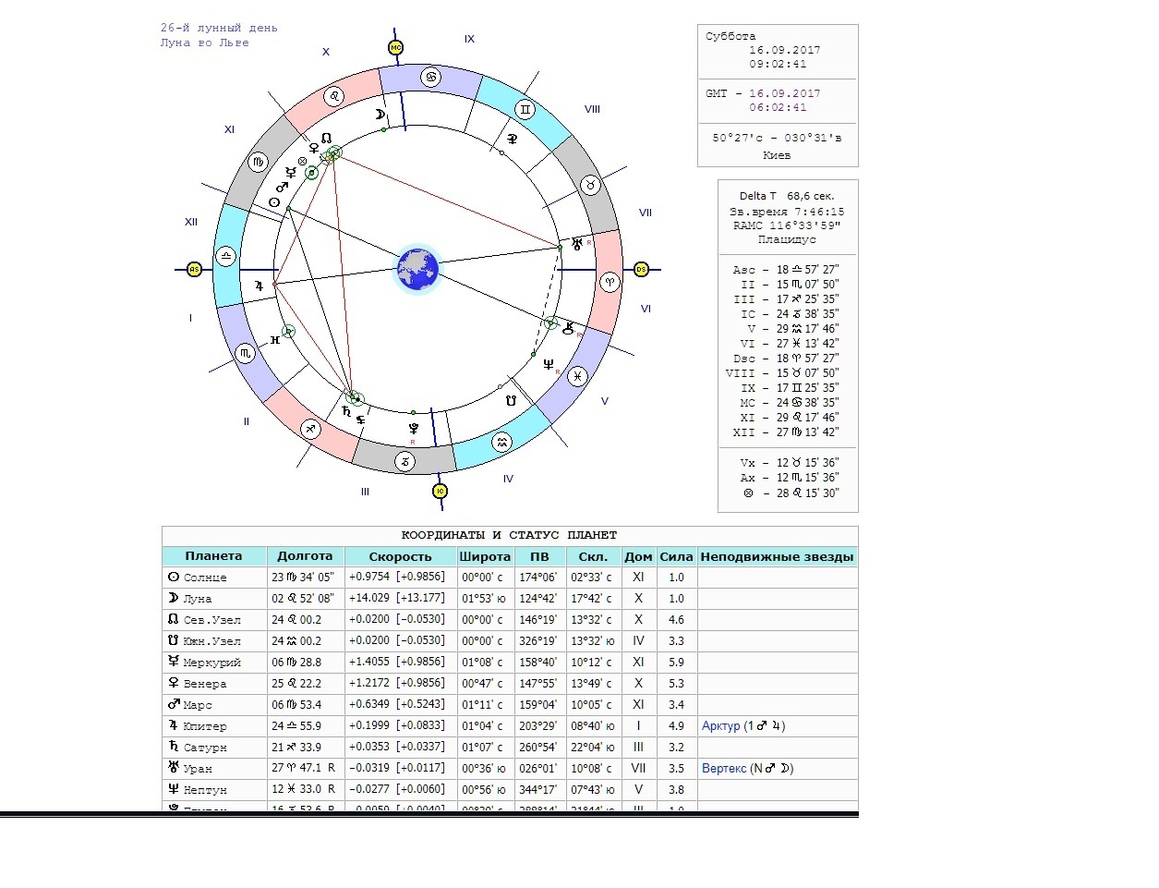The image size is (1159, 888).
Task: Select the Gemini sign on the zodiac ring
Action: click(525, 110)
